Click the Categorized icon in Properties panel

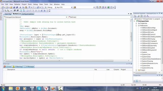pyautogui.click(x=134, y=81)
